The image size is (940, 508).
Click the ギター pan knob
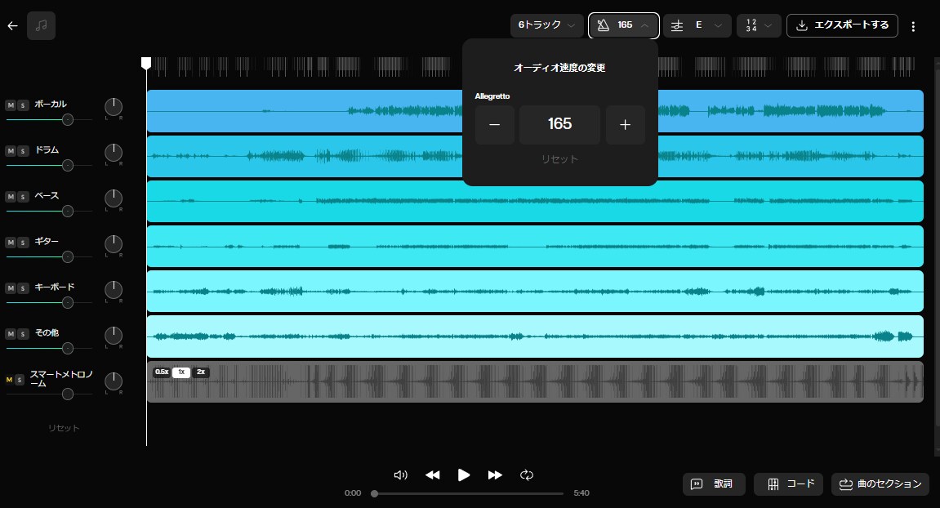point(114,244)
